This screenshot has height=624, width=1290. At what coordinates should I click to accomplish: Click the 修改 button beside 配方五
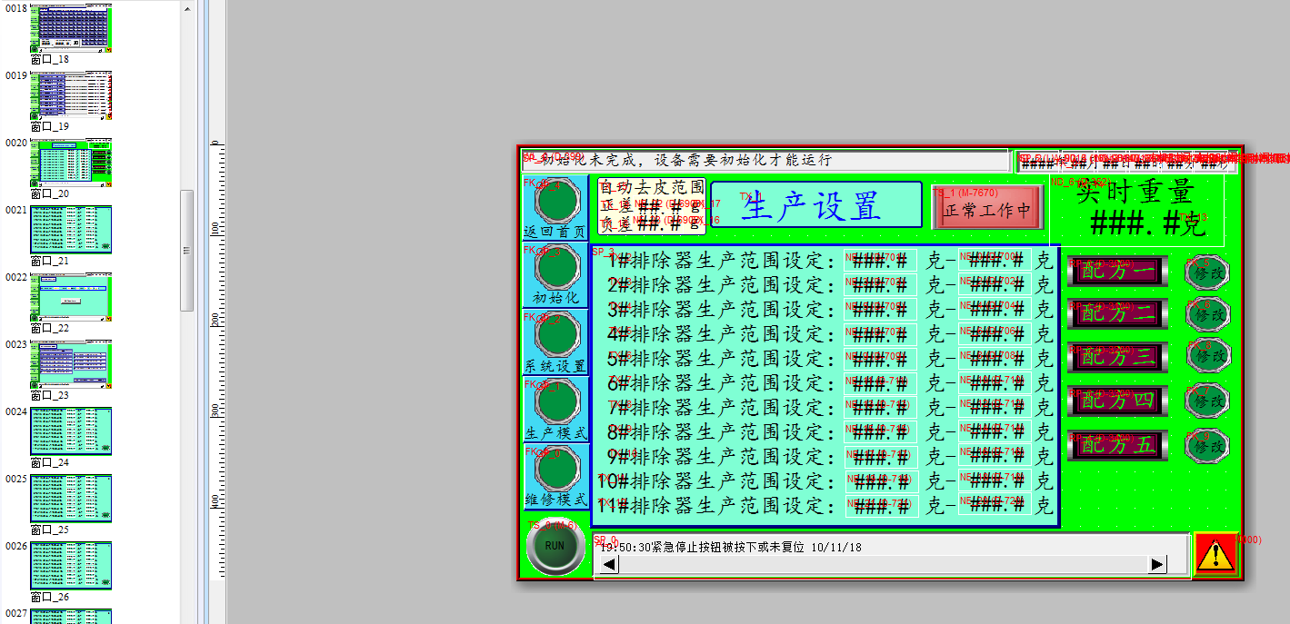(x=1208, y=446)
